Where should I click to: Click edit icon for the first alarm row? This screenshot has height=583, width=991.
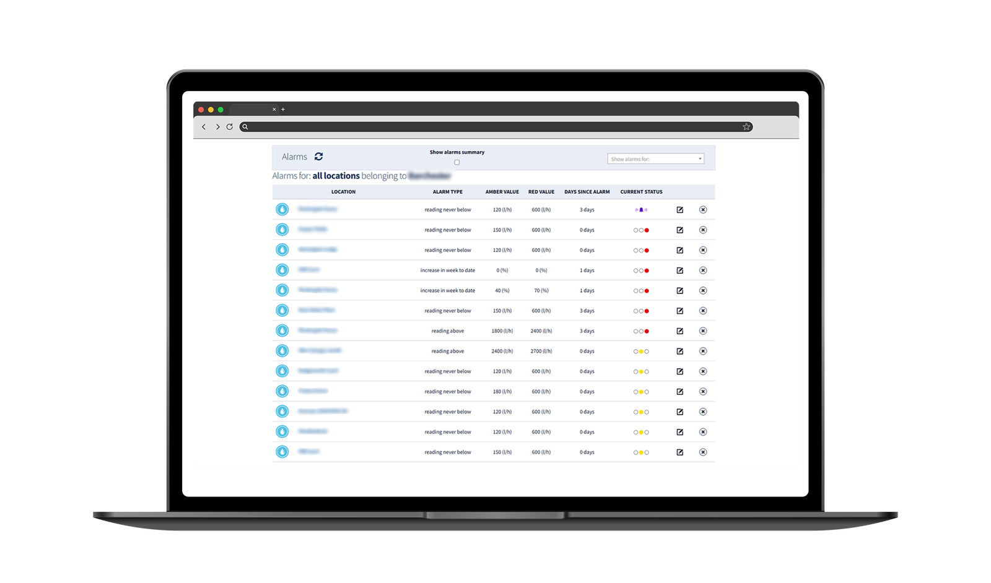click(x=679, y=210)
